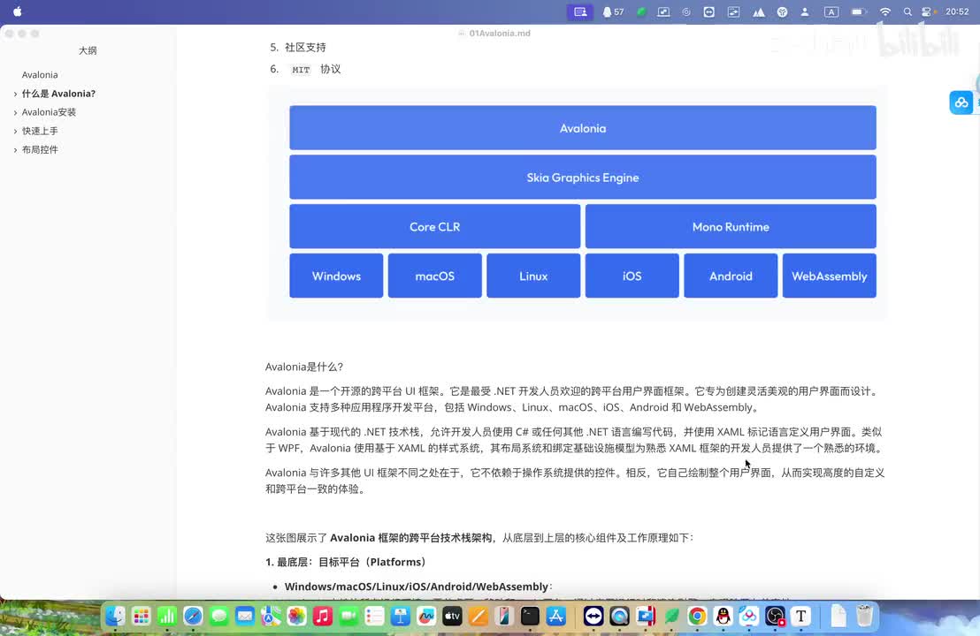980x636 pixels.
Task: Open the Apple menu
Action: [18, 11]
